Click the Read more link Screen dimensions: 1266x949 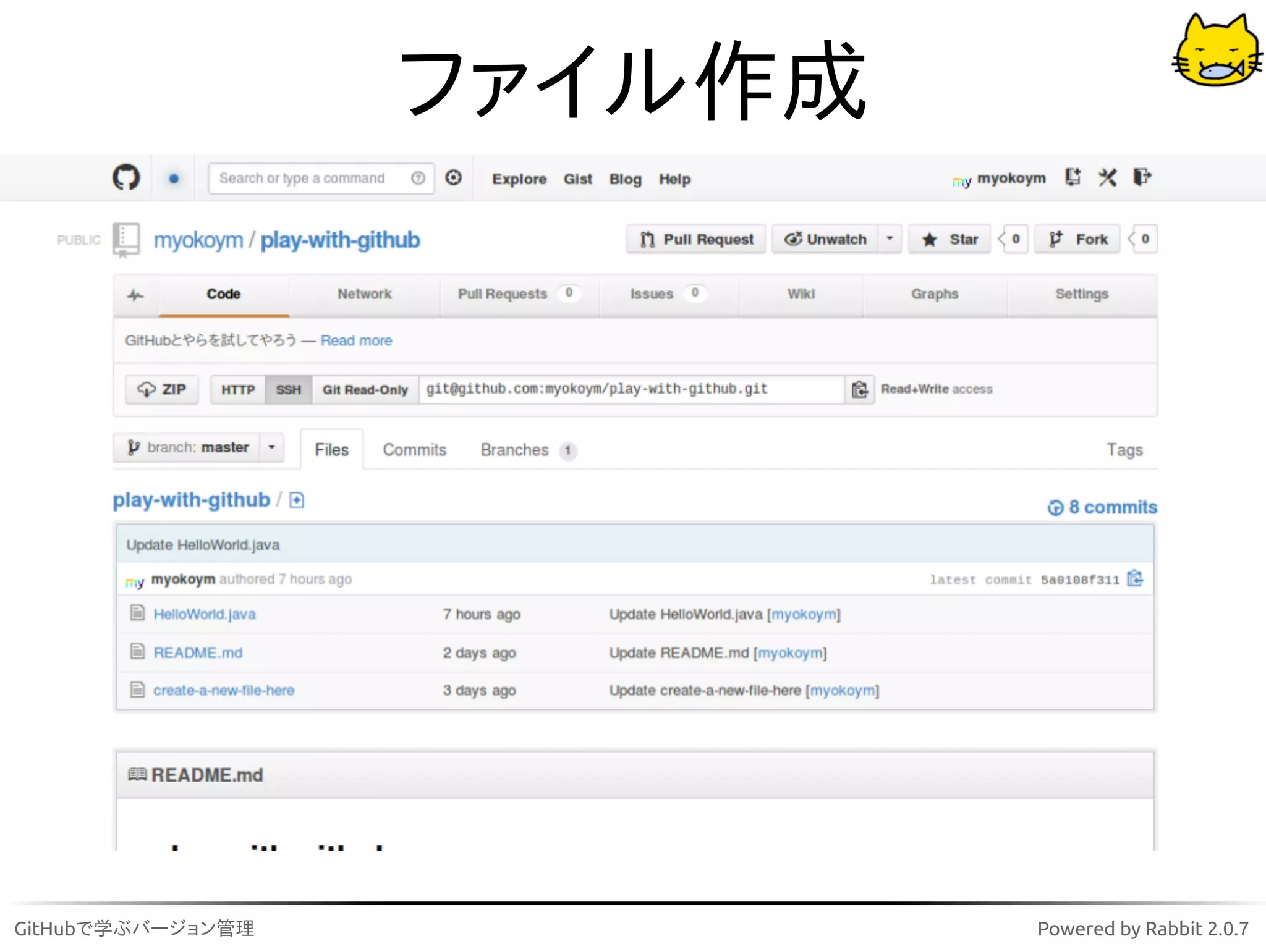[356, 340]
